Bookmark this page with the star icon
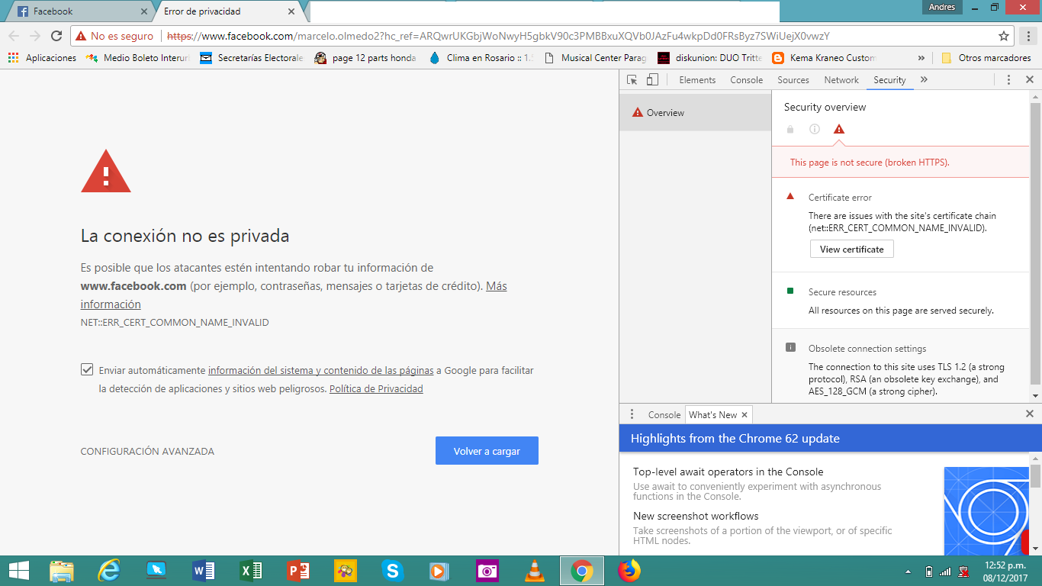 coord(1004,36)
